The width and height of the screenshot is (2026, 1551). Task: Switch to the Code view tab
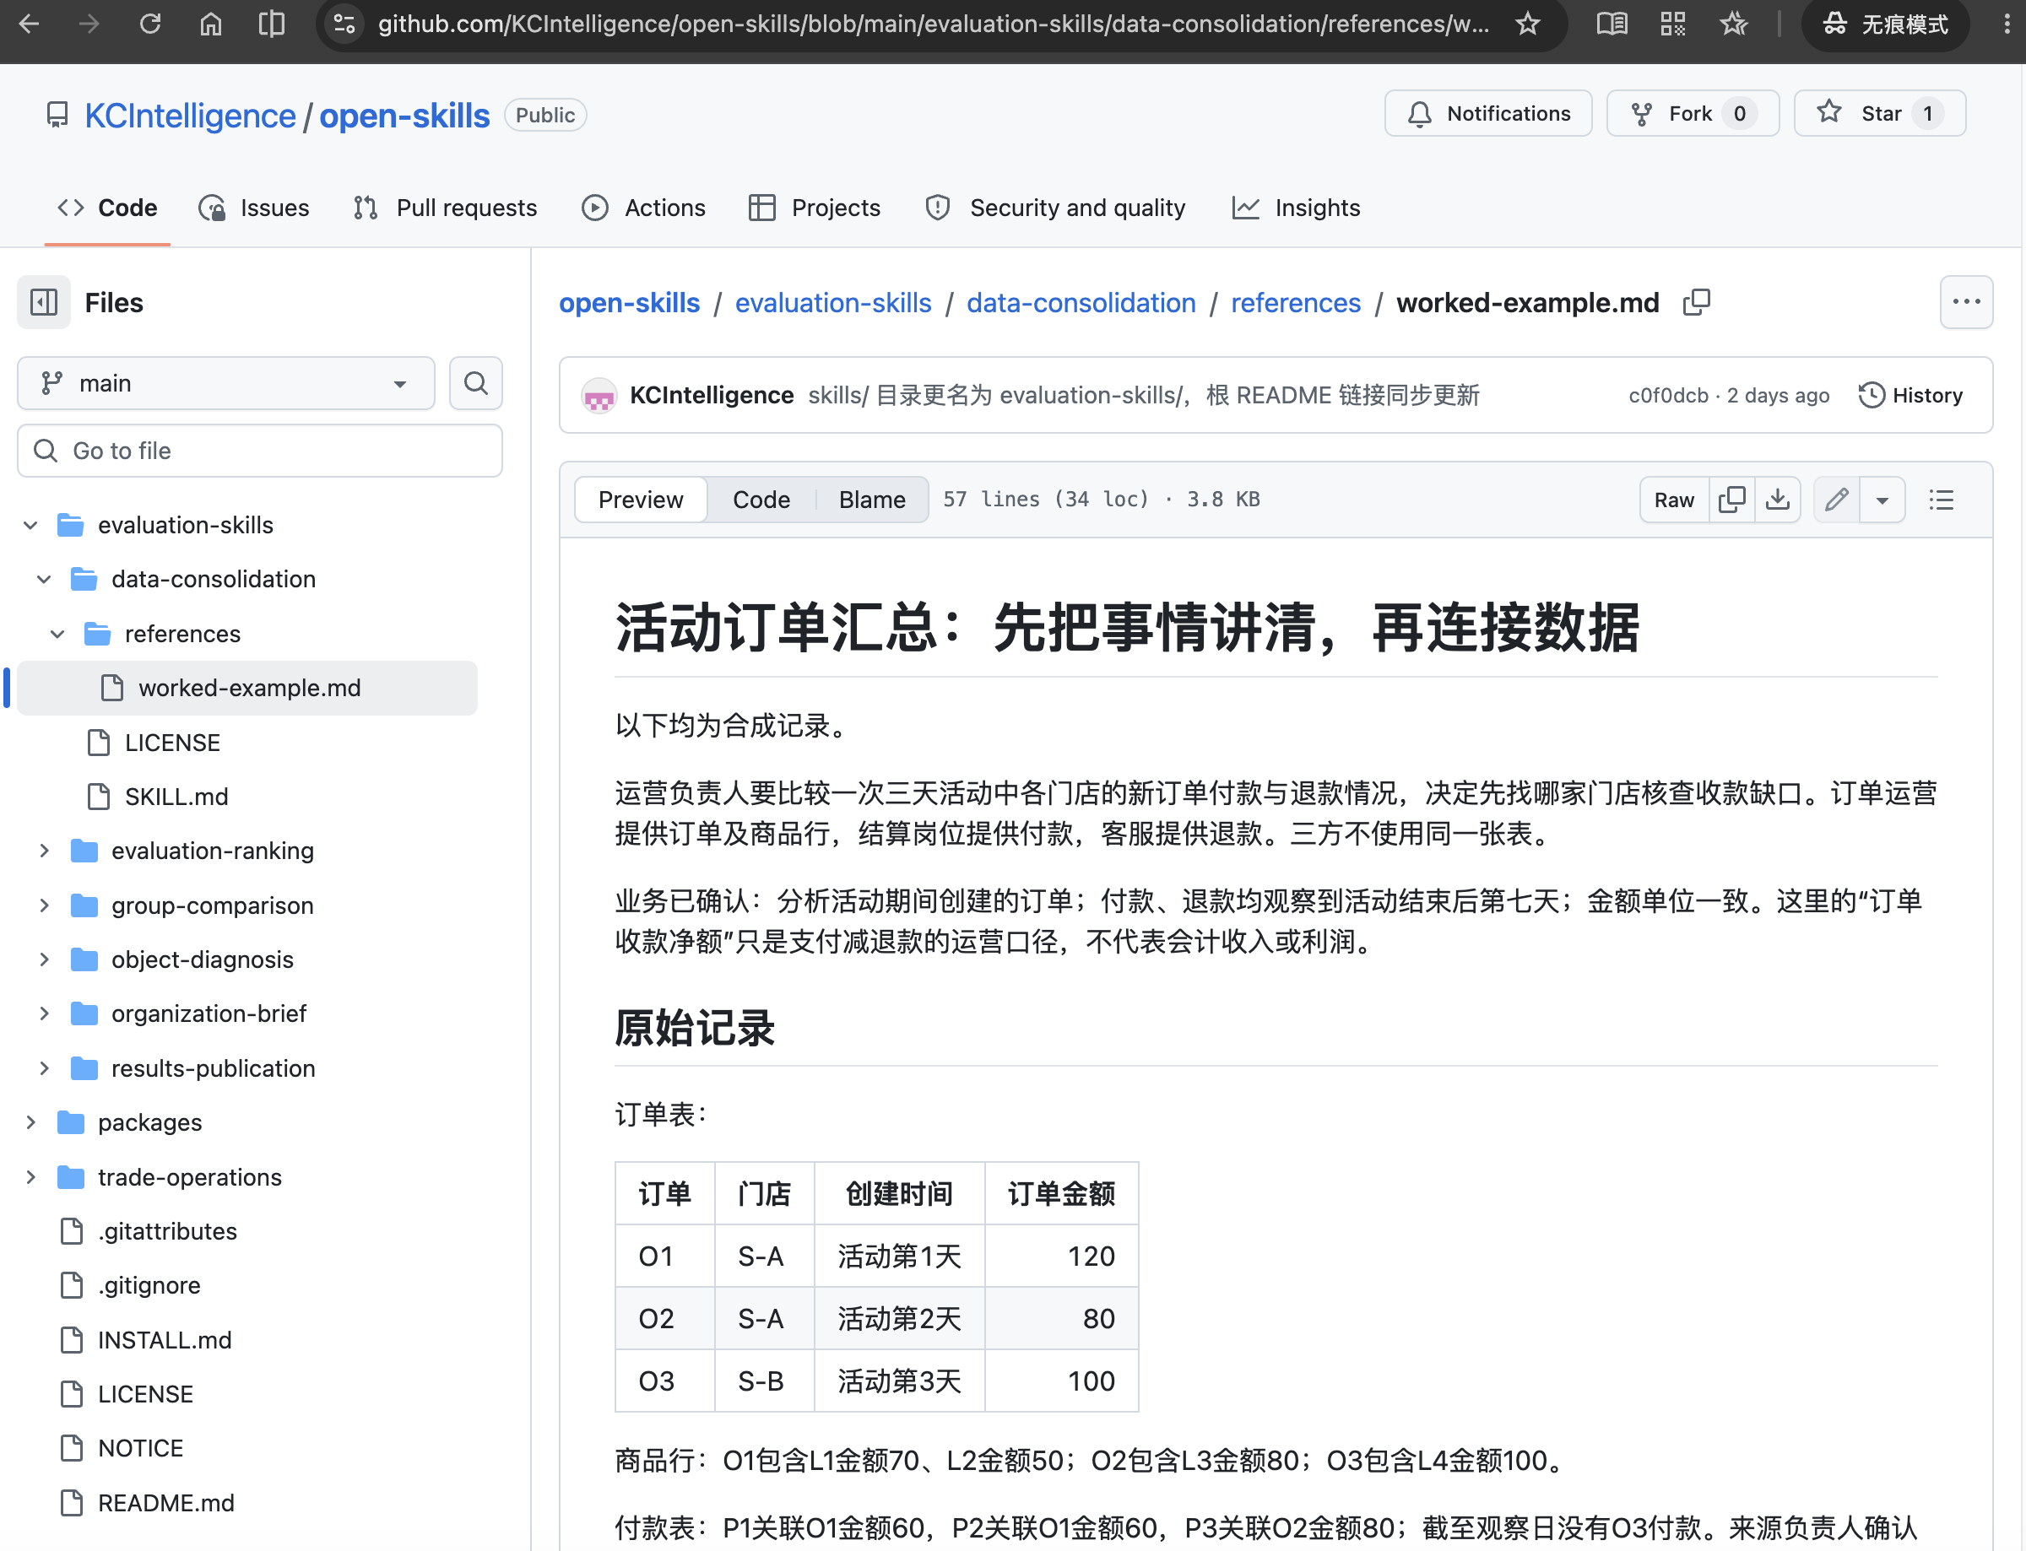pos(761,500)
